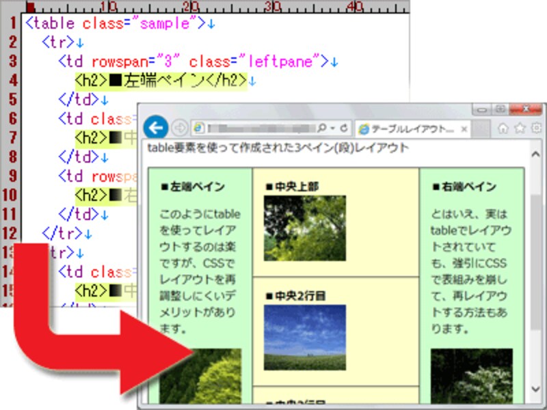Click the paragraph text in 右端ペイン column
The image size is (547, 410).
tap(471, 271)
